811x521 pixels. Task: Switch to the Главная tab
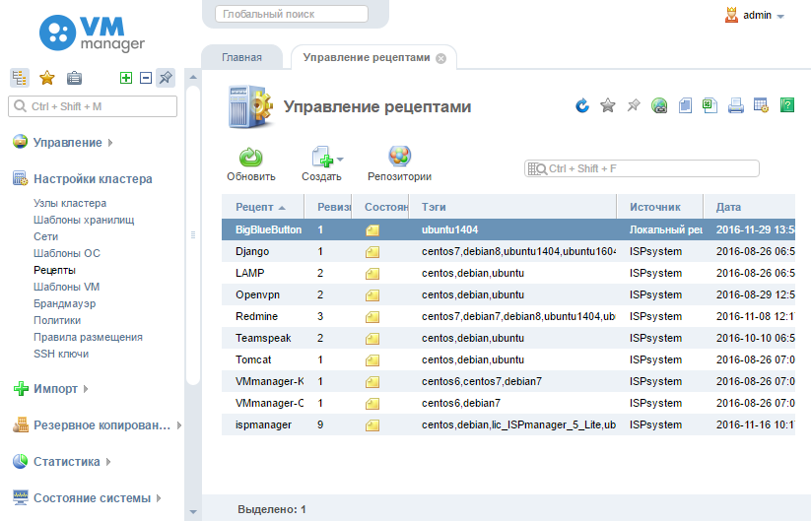[241, 57]
